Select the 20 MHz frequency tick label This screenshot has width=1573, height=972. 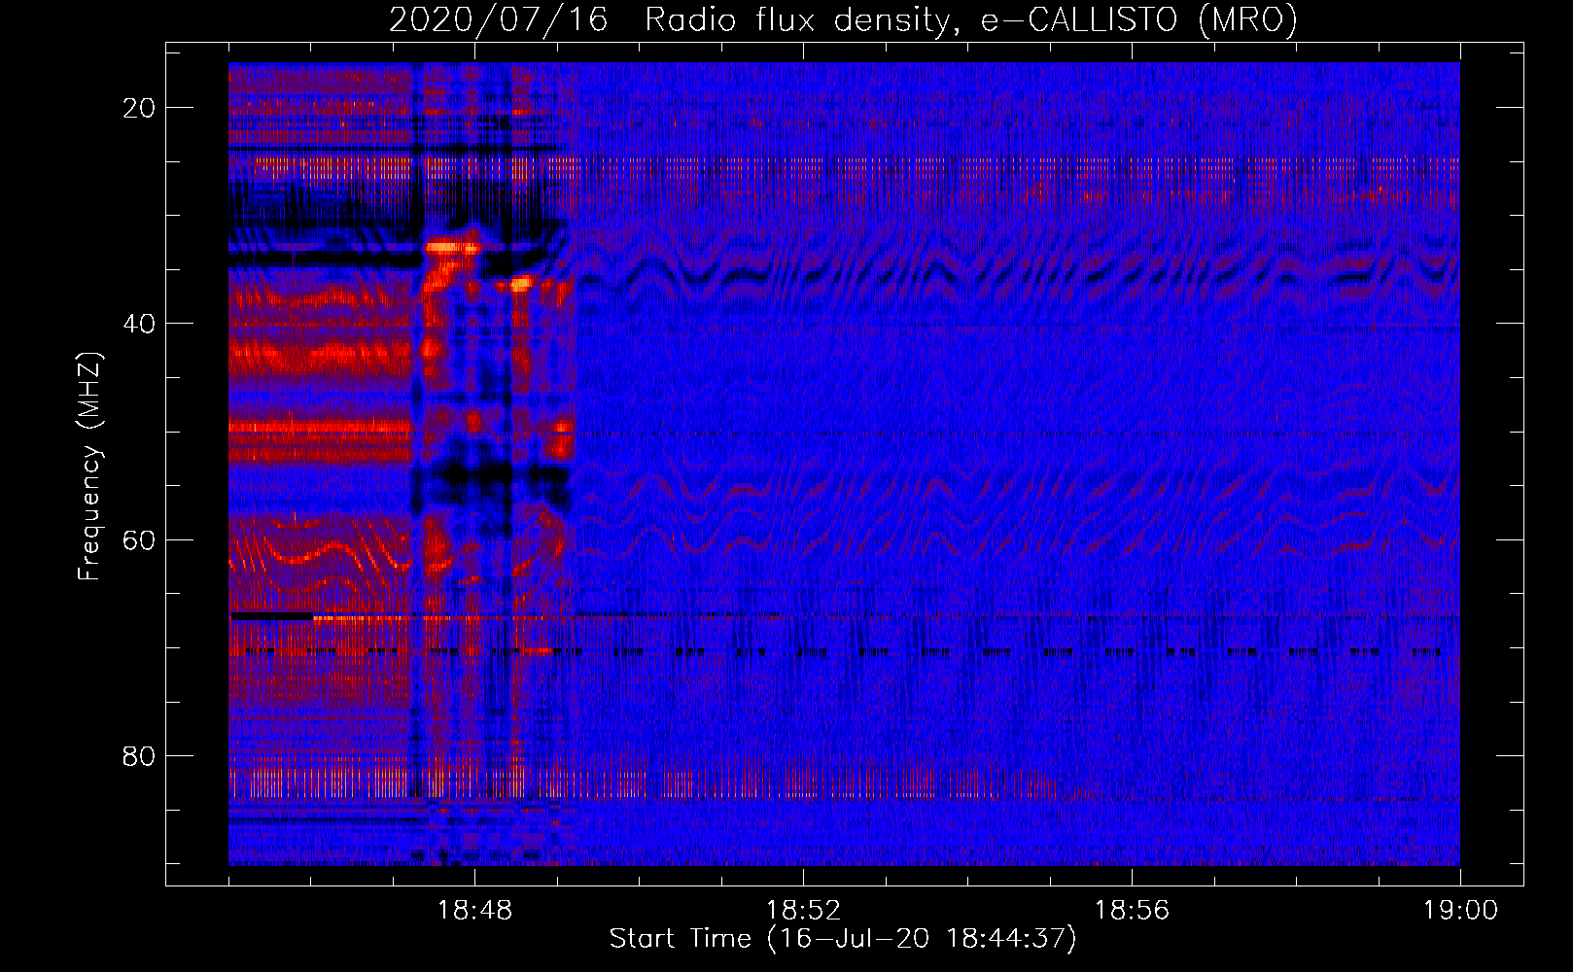140,108
